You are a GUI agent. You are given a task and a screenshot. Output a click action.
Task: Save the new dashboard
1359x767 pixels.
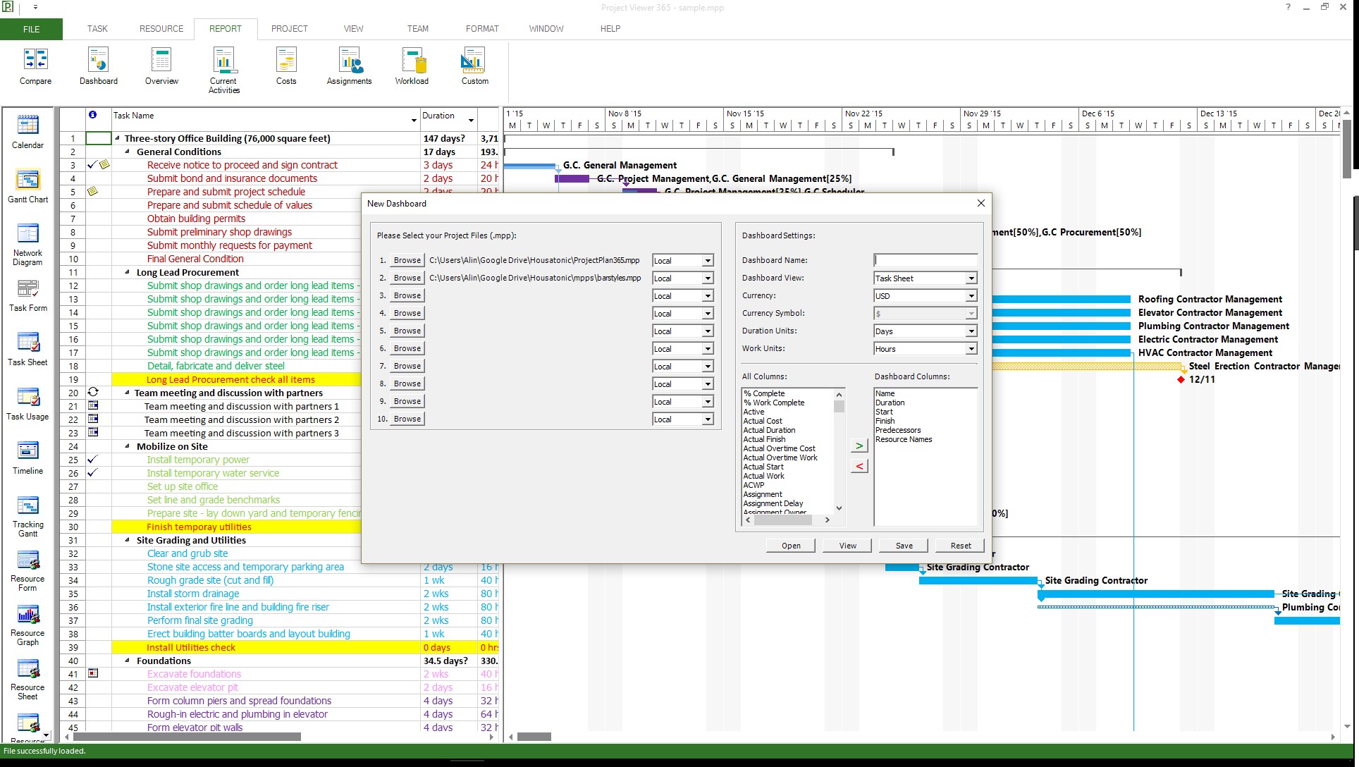(903, 545)
